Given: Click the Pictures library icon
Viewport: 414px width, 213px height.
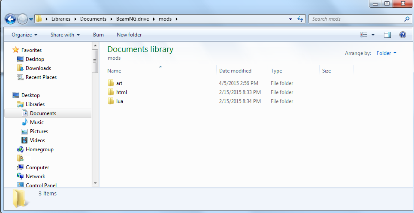Looking at the screenshot, I should point(24,131).
